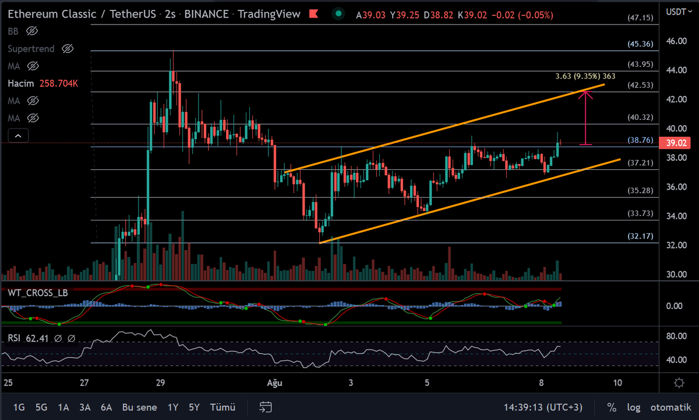
Task: Open the USDT currency dropdown
Action: point(679,11)
